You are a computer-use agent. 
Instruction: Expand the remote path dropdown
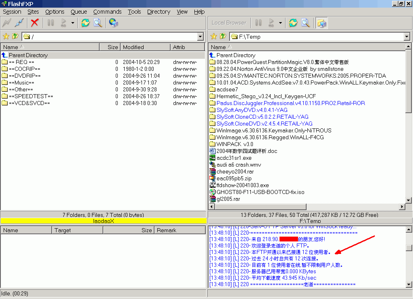200,37
